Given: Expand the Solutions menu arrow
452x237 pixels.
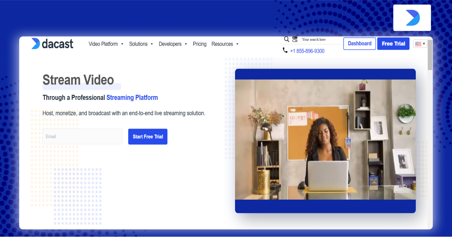Looking at the screenshot, I should (152, 44).
